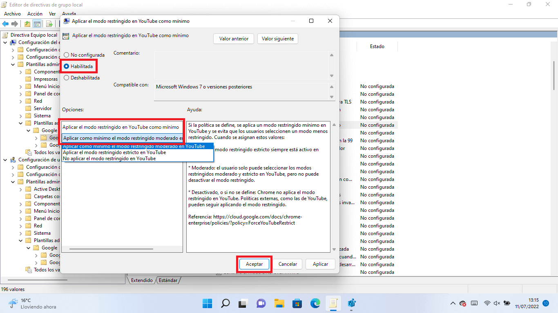Open File Explorer from the taskbar
558x313 pixels.
click(279, 303)
